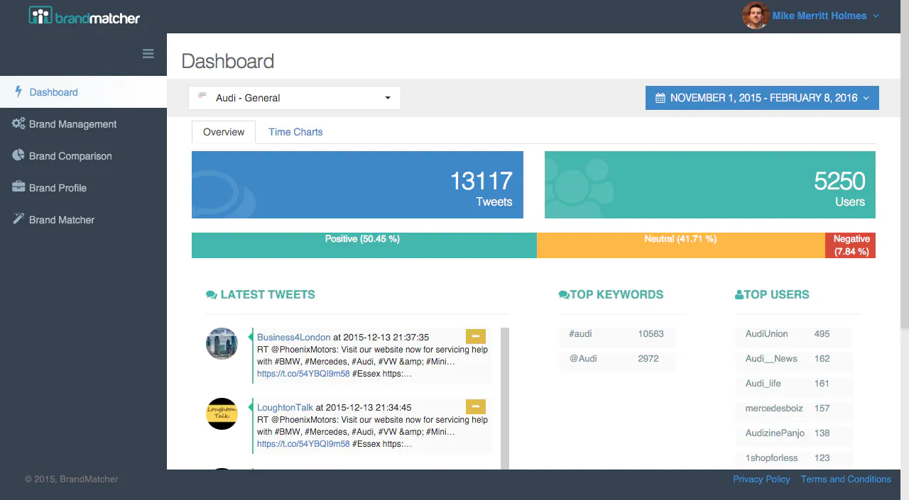Viewport: 909px width, 500px height.
Task: Open LoughtonTalk user link
Action: click(x=285, y=407)
